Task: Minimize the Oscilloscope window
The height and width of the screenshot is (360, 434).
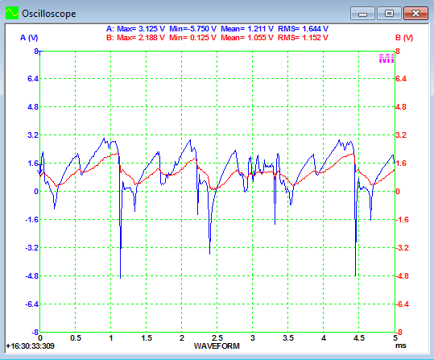Action: pyautogui.click(x=362, y=14)
